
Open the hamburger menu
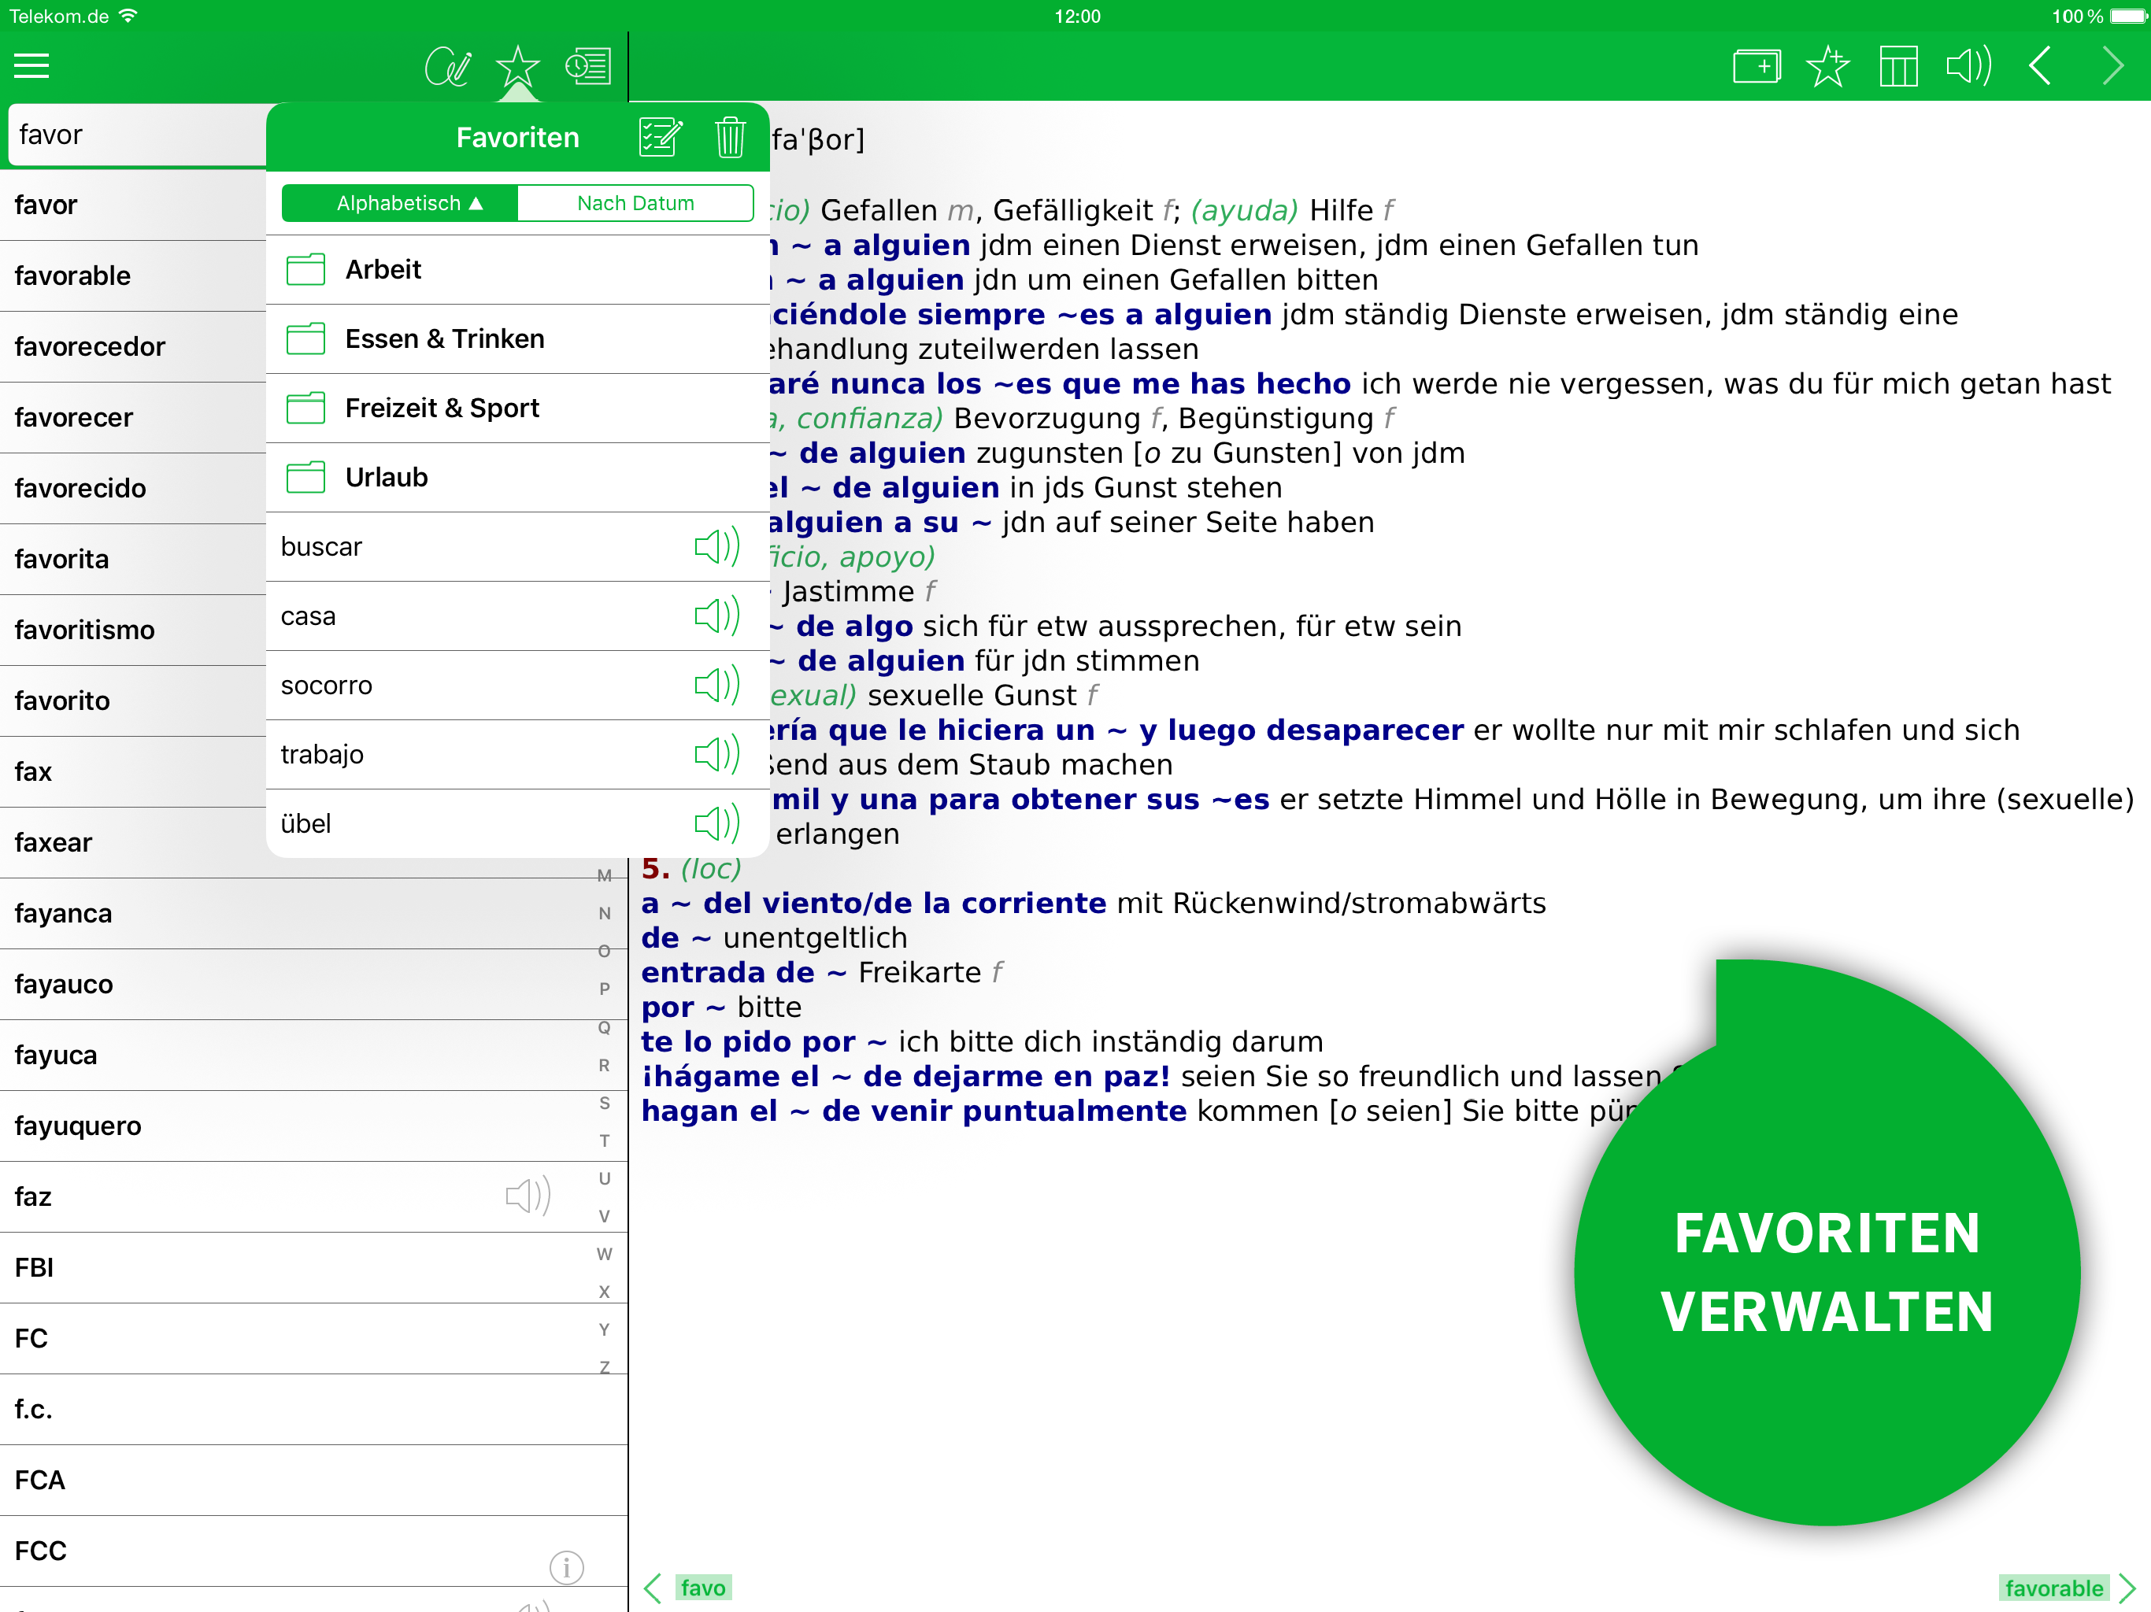point(31,66)
